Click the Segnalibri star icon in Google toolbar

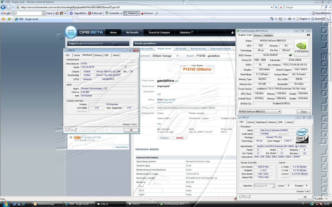[71, 13]
